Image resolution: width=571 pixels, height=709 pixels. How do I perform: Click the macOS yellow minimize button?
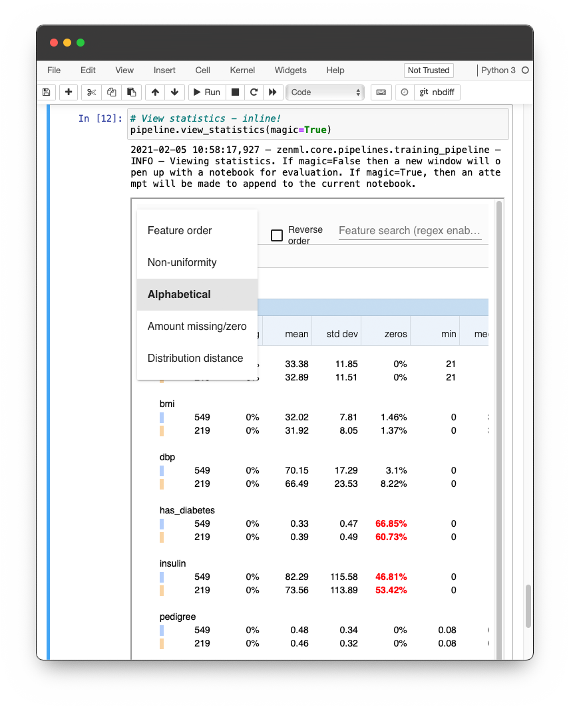[x=67, y=43]
